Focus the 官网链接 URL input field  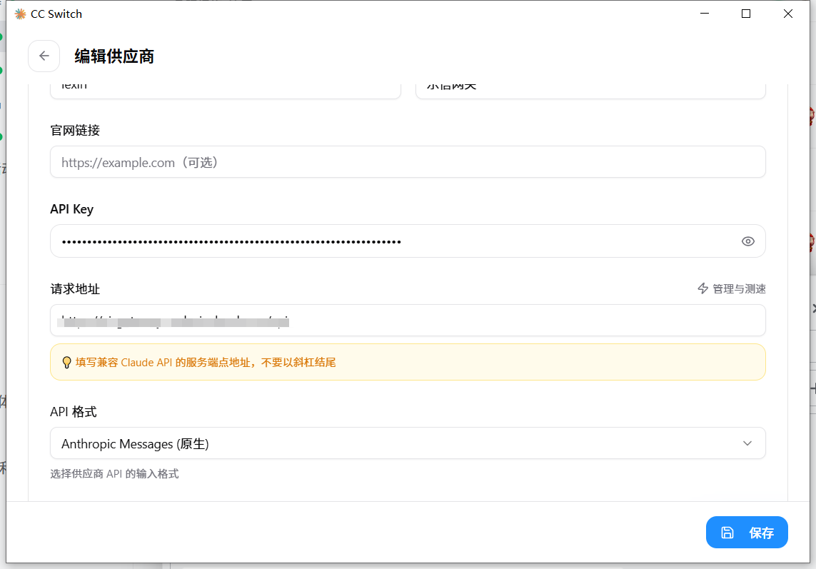tap(407, 163)
